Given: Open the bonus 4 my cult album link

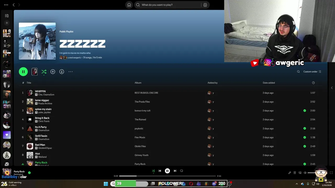Looking at the screenshot, I should point(142,110).
